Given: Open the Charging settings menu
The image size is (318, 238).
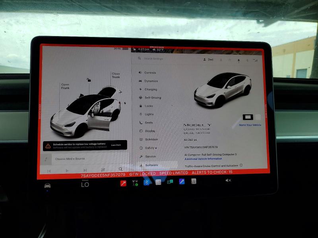Looking at the screenshot, I should point(148,89).
